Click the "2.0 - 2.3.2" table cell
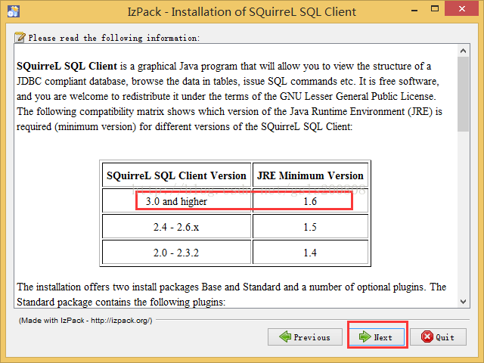The width and height of the screenshot is (484, 363). pos(176,253)
